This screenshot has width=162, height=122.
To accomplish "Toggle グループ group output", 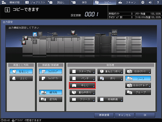I will [x=138, y=92].
